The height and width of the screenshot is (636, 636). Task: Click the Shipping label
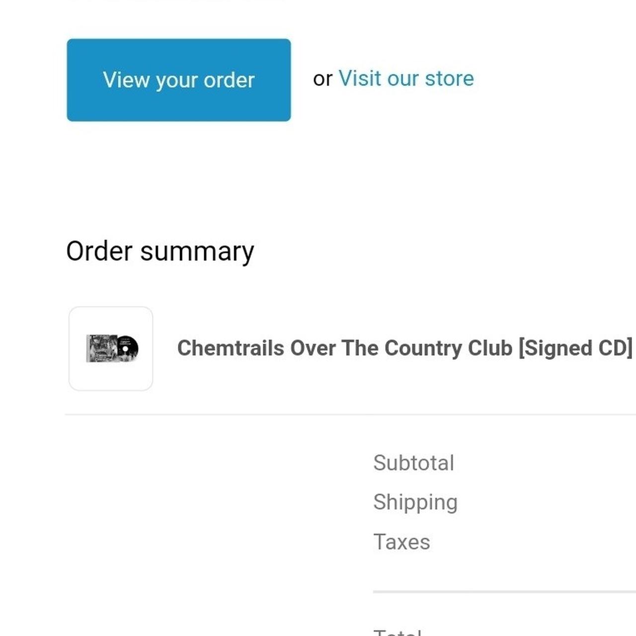415,502
